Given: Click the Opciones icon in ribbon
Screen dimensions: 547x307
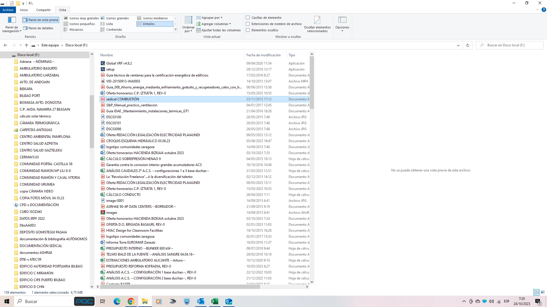Looking at the screenshot, I should pyautogui.click(x=342, y=20).
